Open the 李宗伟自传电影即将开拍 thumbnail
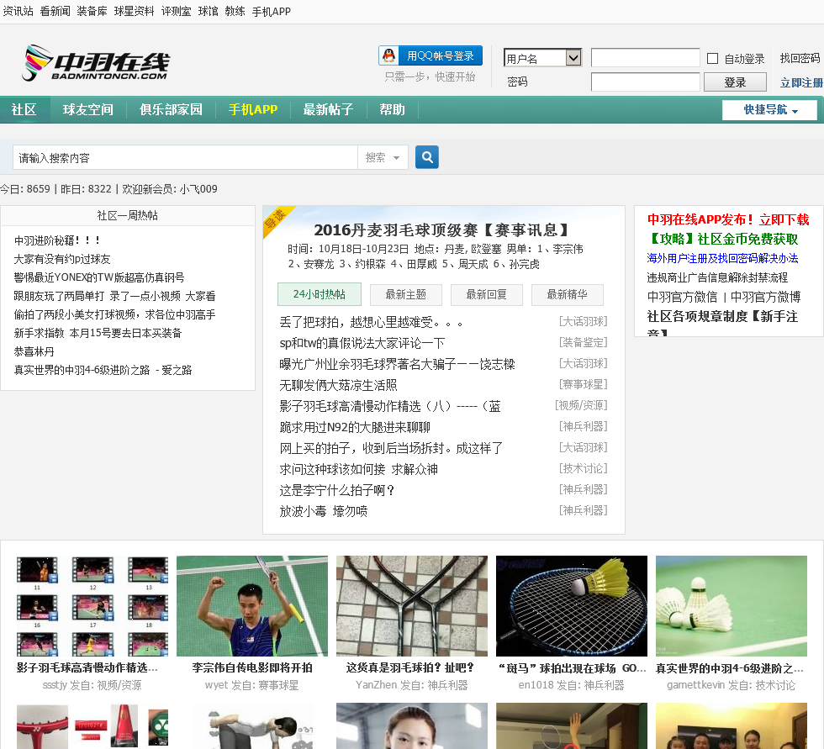Image resolution: width=824 pixels, height=749 pixels. (252, 606)
